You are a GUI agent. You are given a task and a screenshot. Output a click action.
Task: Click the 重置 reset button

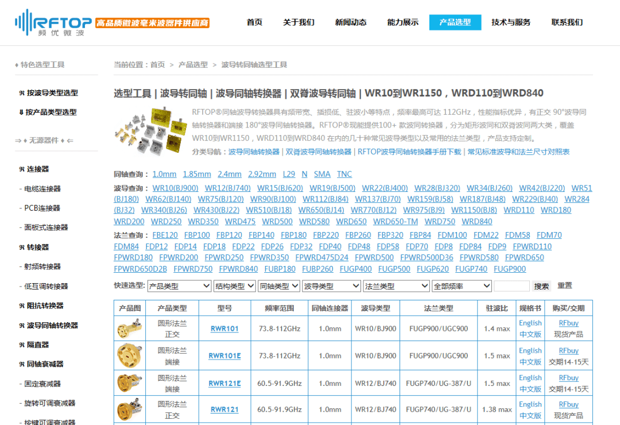click(565, 285)
